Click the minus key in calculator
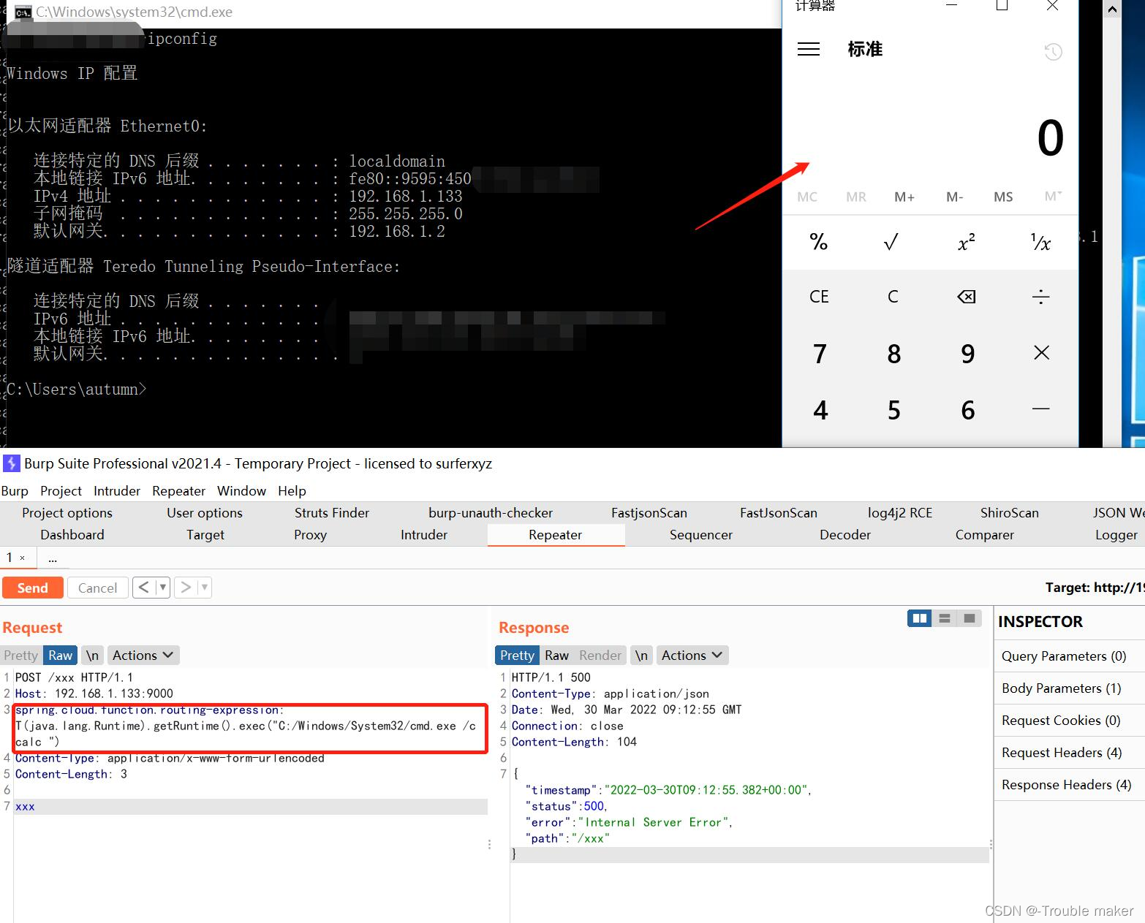The height and width of the screenshot is (923, 1145). 1040,409
